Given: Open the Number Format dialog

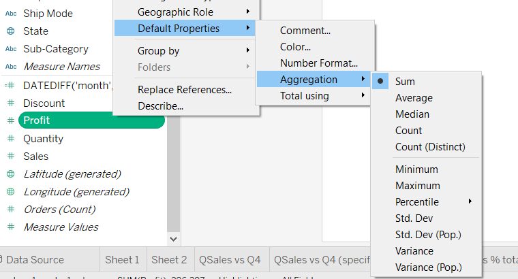Looking at the screenshot, I should (x=318, y=63).
